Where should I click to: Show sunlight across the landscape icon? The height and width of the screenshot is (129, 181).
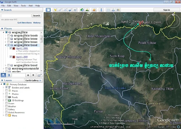click(x=87, y=10)
